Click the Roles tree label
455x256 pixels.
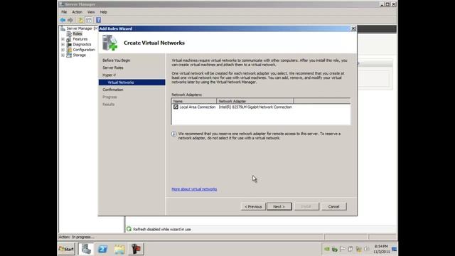(x=77, y=33)
